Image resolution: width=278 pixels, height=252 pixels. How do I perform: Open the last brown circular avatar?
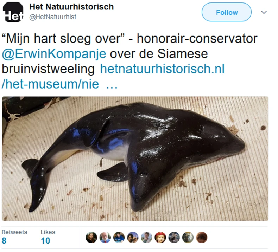(x=202, y=237)
